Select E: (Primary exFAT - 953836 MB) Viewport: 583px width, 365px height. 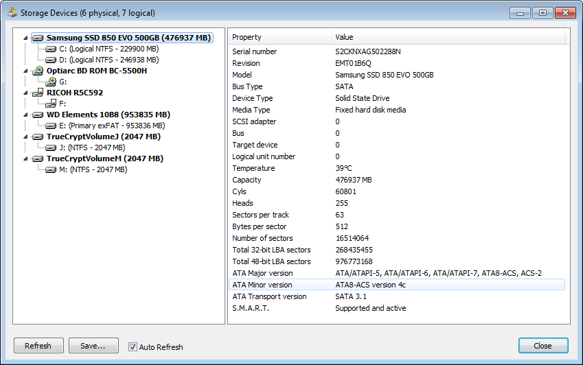112,126
